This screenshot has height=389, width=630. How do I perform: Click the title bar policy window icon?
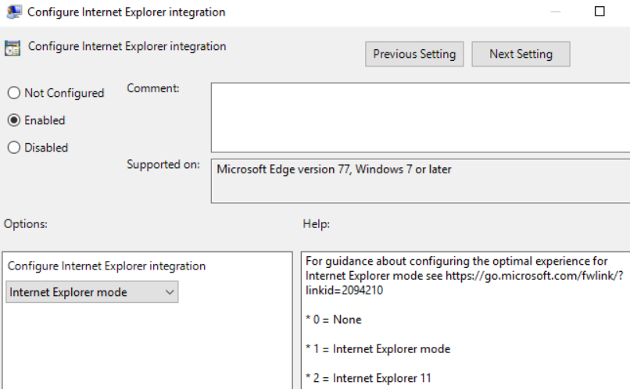pyautogui.click(x=14, y=12)
